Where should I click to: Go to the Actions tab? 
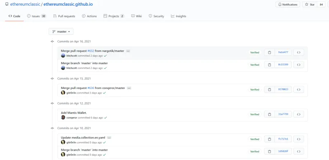coord(89,16)
